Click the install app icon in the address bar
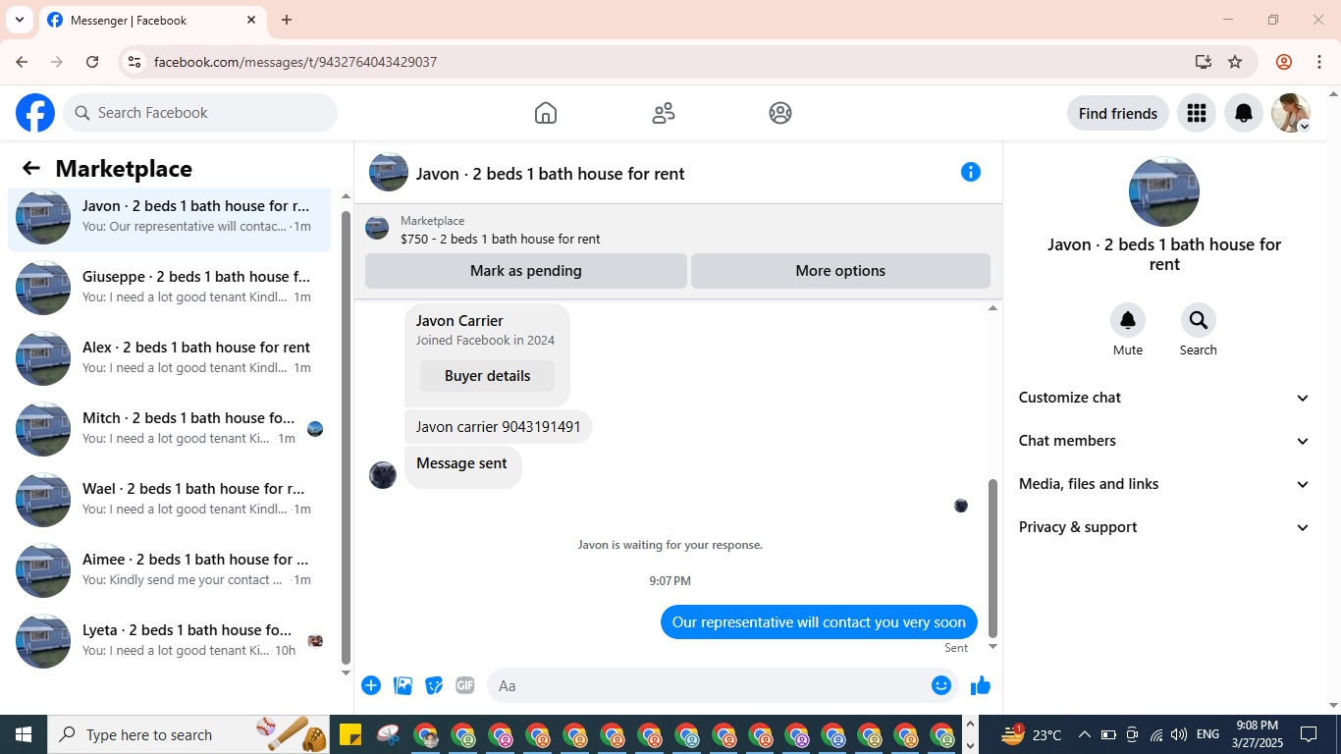Image resolution: width=1341 pixels, height=754 pixels. click(1204, 62)
